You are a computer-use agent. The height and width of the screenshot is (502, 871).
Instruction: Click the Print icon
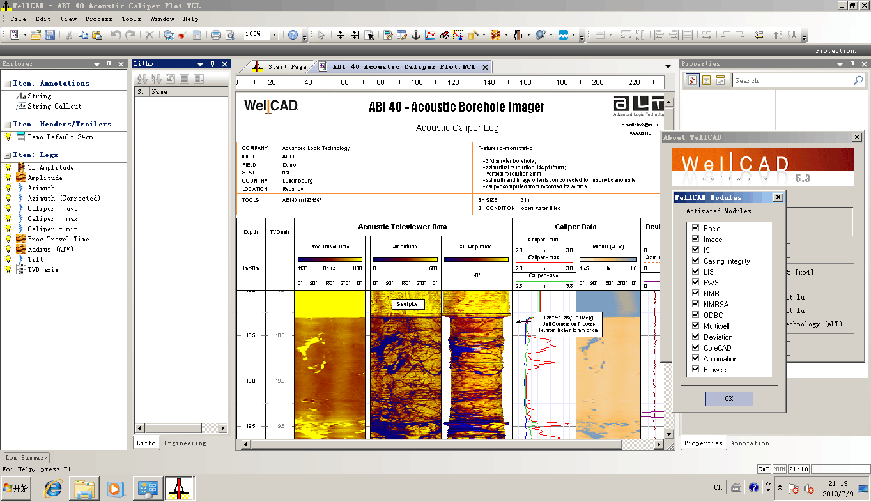pyautogui.click(x=216, y=34)
